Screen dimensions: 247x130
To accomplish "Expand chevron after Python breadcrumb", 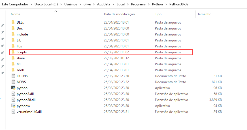I will point(166,5).
